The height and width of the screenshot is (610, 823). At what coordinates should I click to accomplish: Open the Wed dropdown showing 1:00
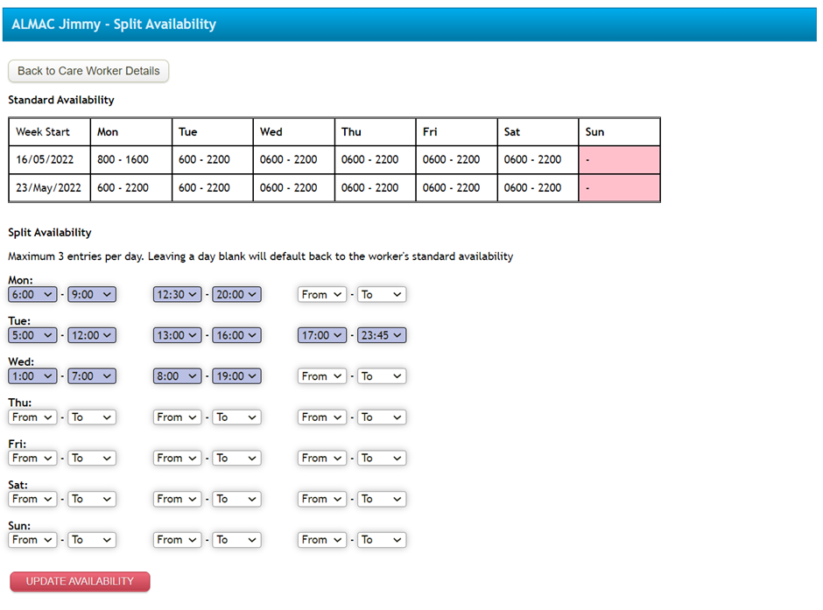click(32, 375)
